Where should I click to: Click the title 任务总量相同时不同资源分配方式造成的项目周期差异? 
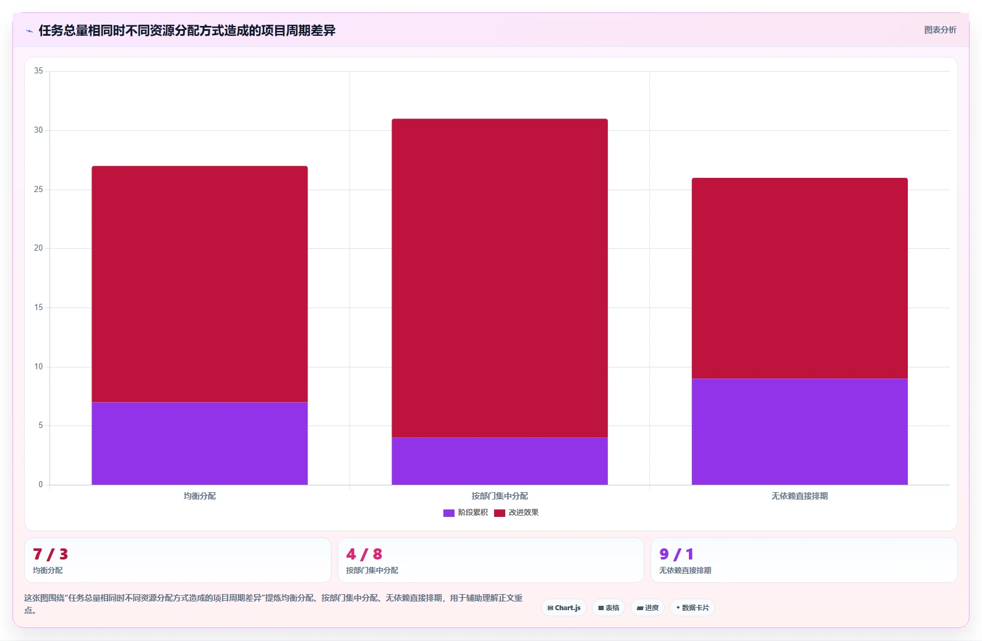[x=187, y=30]
